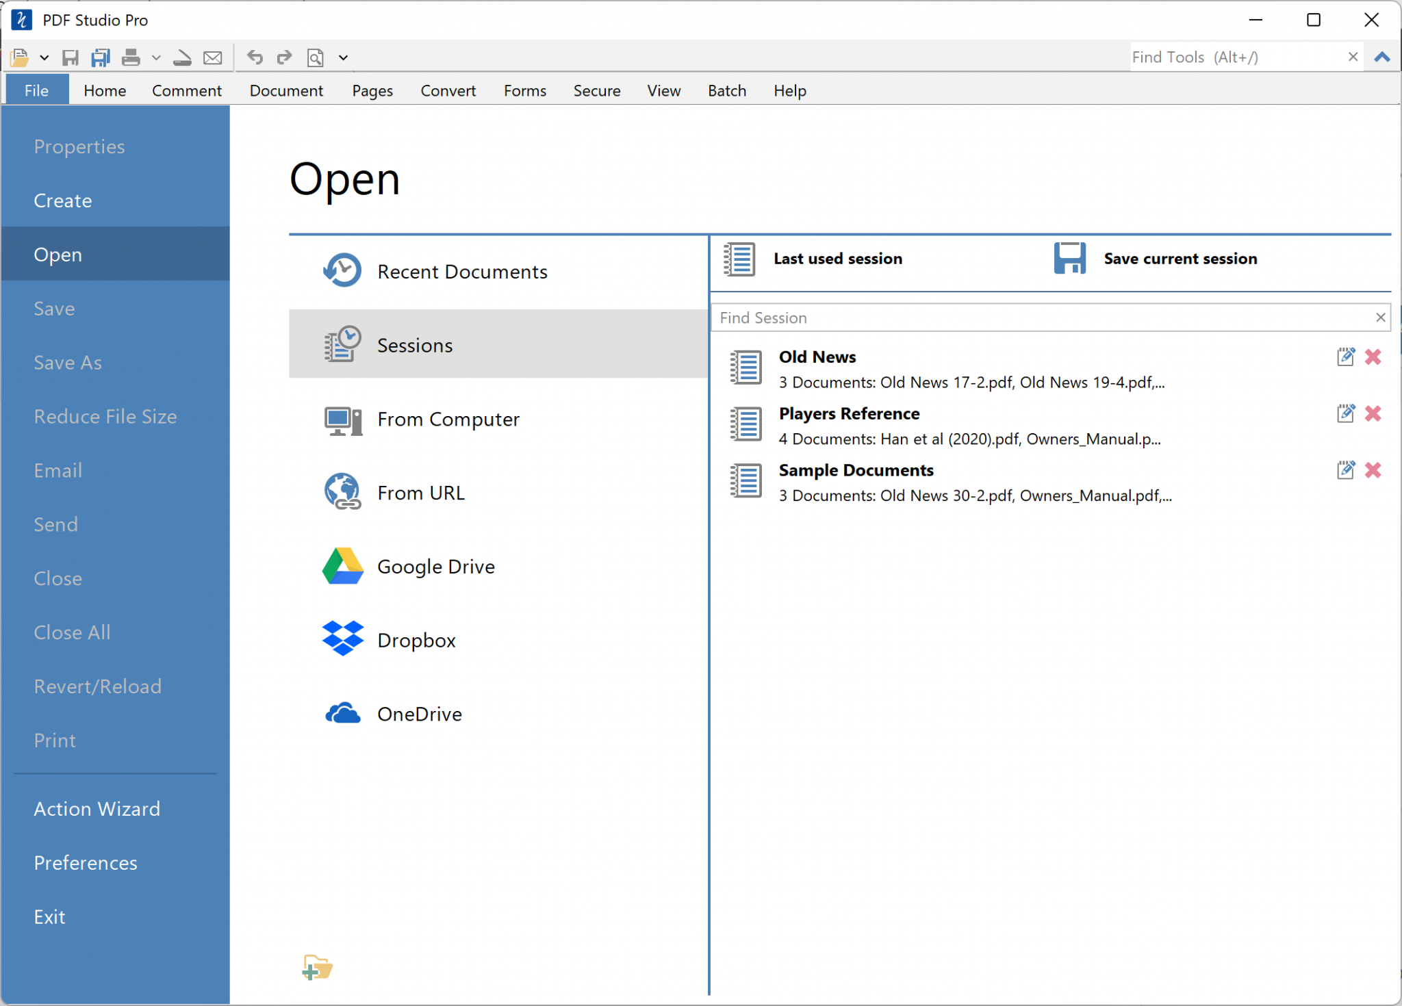Undo the last action
This screenshot has height=1006, width=1402.
(x=254, y=57)
